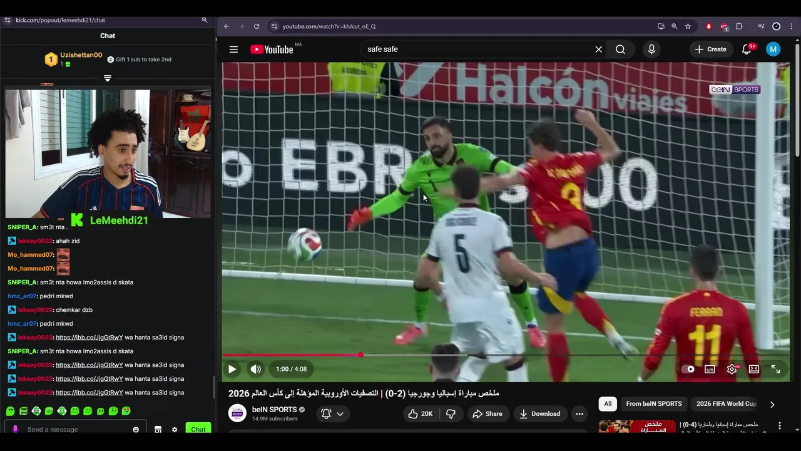Open notification bell dropdown for beIN SPORTS

333,413
